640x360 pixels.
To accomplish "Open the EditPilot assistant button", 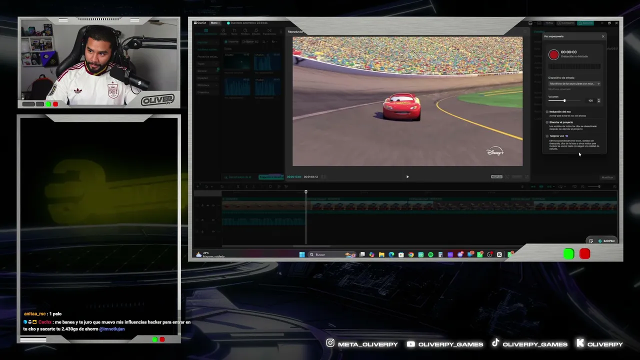I will [x=606, y=241].
